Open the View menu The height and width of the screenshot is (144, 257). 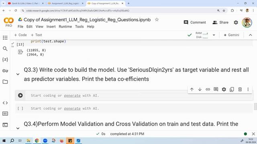39,26
